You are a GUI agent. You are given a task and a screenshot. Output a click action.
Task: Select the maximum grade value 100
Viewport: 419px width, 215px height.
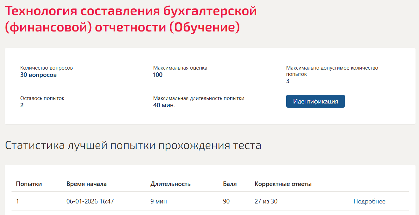pyautogui.click(x=158, y=75)
